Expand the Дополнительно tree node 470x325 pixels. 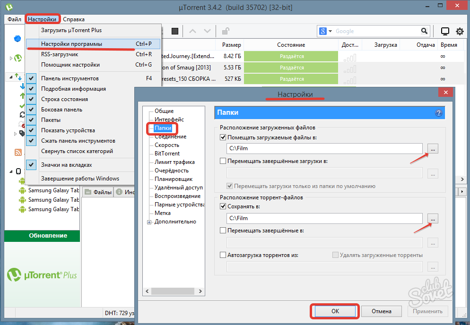(x=149, y=222)
